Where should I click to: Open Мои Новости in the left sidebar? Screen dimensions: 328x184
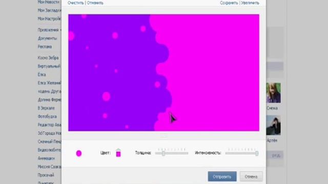click(49, 2)
